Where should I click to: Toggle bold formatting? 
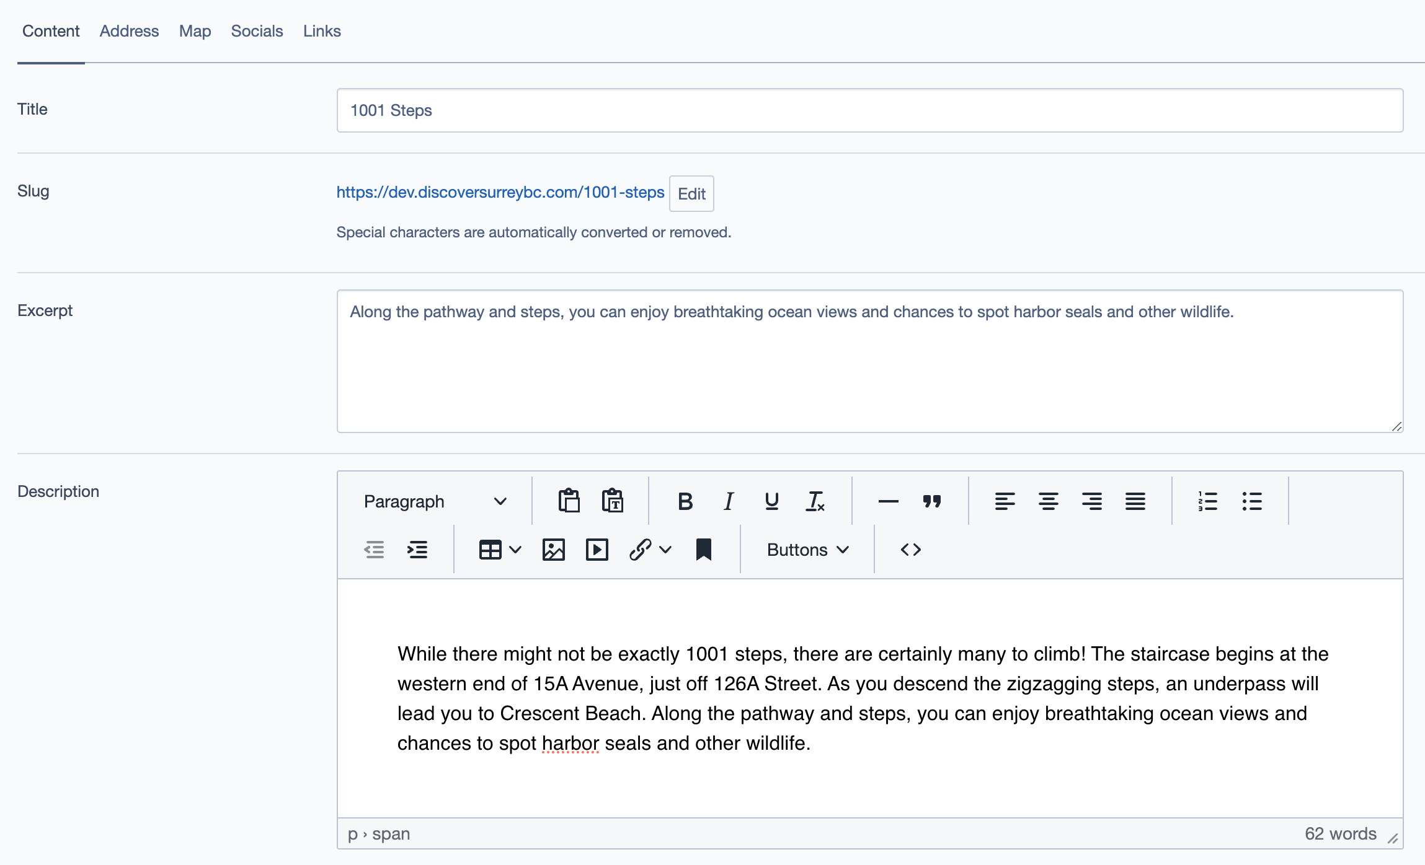(685, 501)
